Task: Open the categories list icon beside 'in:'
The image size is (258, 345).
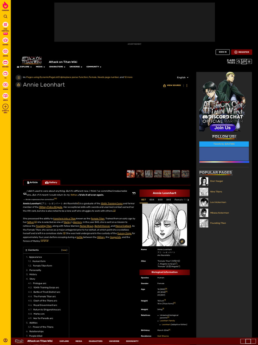Action: click(18, 77)
